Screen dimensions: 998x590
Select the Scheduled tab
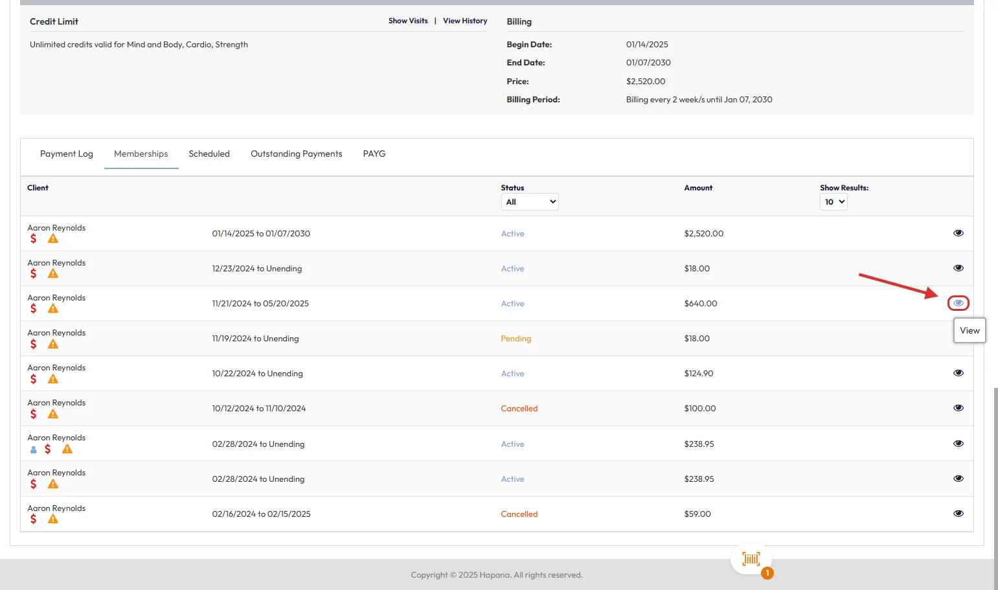coord(209,154)
